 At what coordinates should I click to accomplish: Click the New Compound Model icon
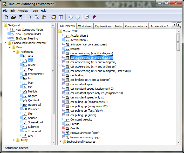[x=11, y=29]
